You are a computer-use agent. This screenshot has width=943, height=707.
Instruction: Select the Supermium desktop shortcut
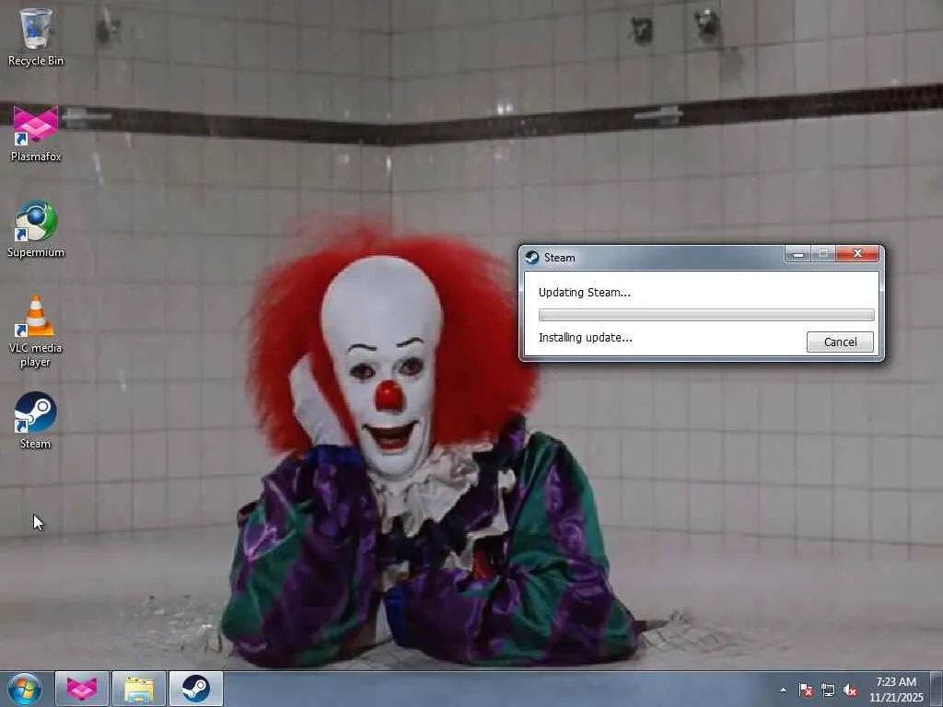point(36,229)
